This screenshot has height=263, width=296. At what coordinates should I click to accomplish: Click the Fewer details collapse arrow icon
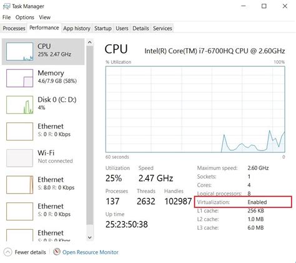(x=7, y=252)
